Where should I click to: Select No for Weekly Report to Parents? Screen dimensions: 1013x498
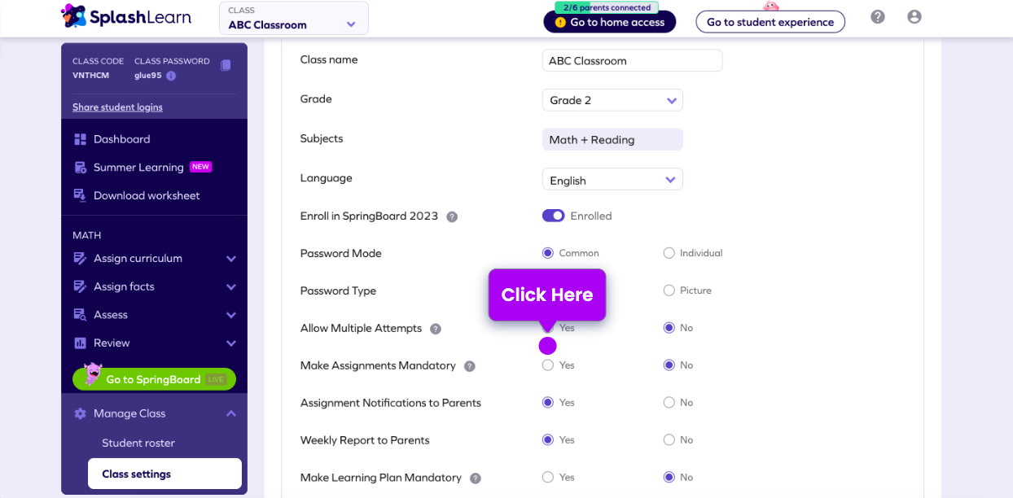(669, 440)
